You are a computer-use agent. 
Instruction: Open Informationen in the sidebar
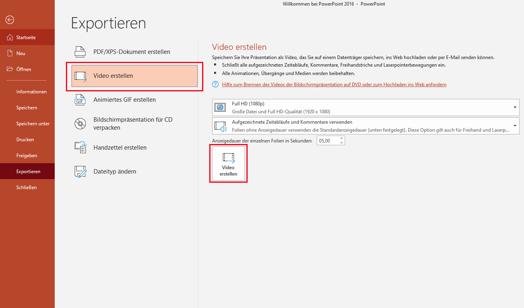[27, 92]
